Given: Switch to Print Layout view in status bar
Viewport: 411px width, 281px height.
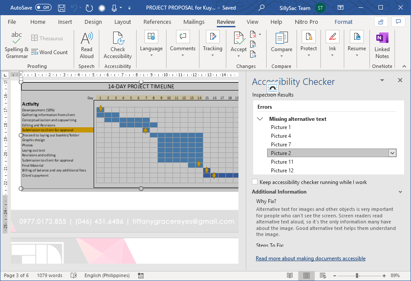Looking at the screenshot, I should [307, 275].
